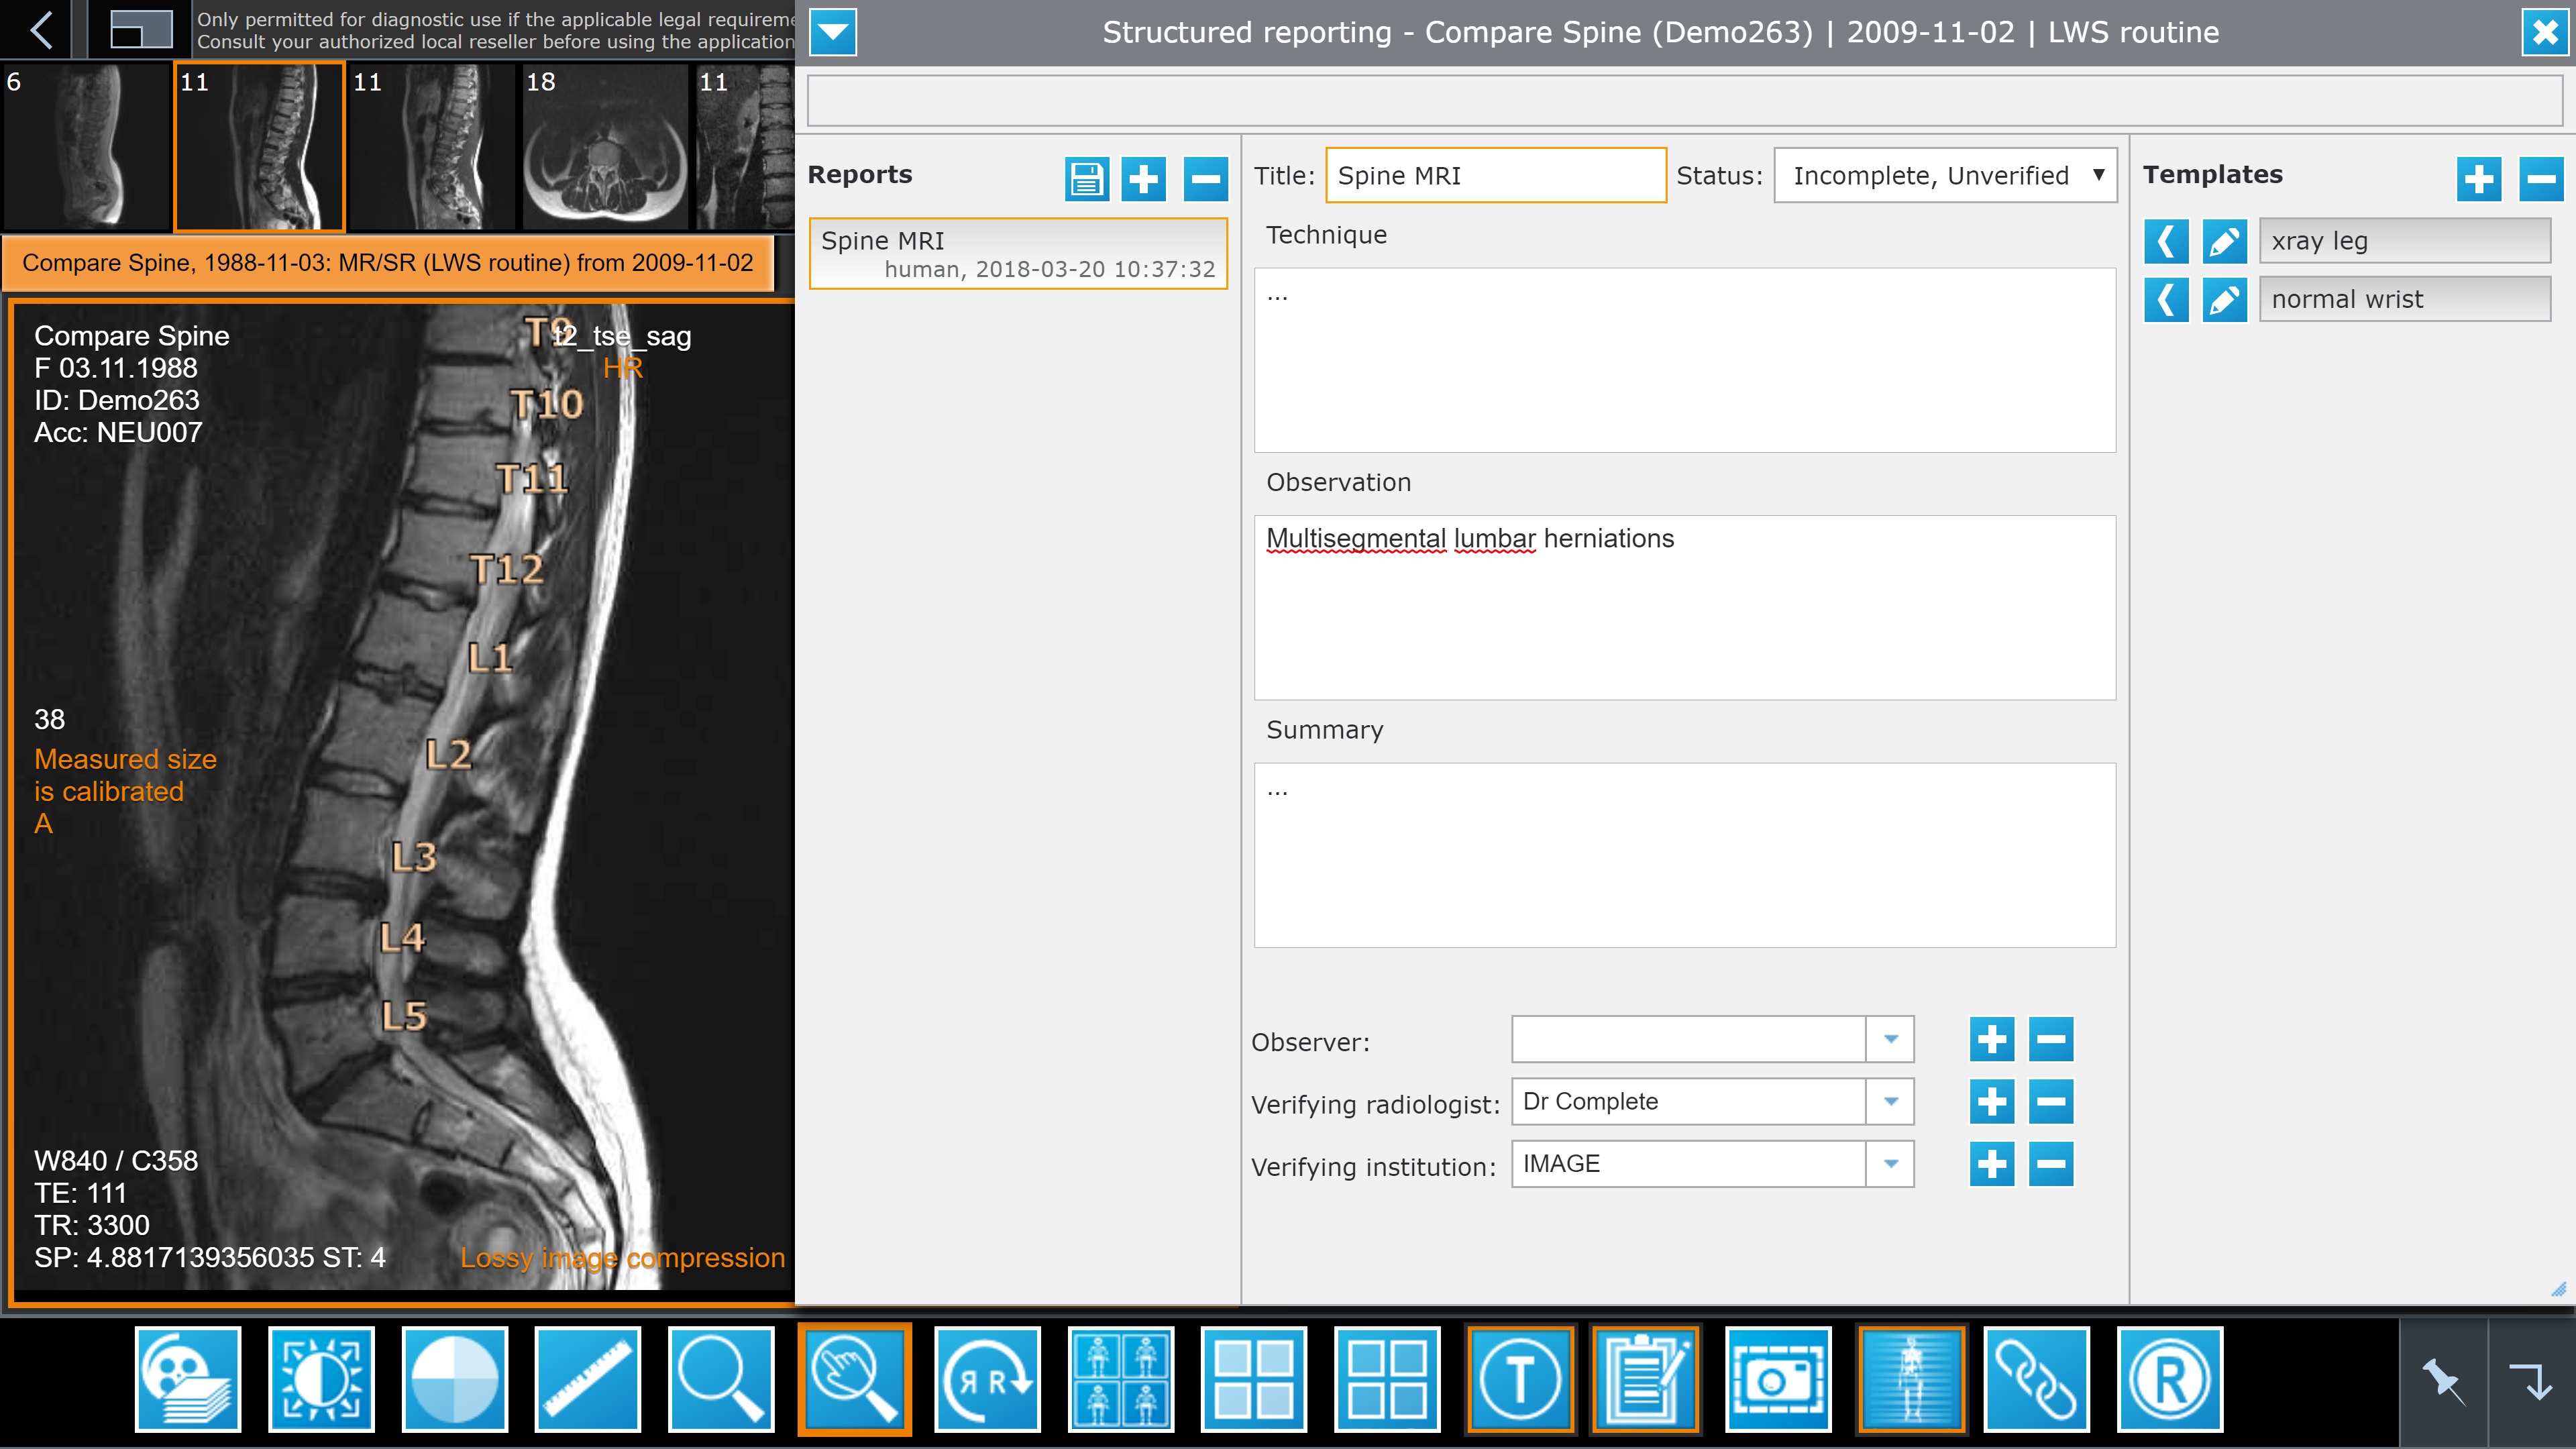Select the magnifier zoom tool
The height and width of the screenshot is (1449, 2576).
point(721,1379)
